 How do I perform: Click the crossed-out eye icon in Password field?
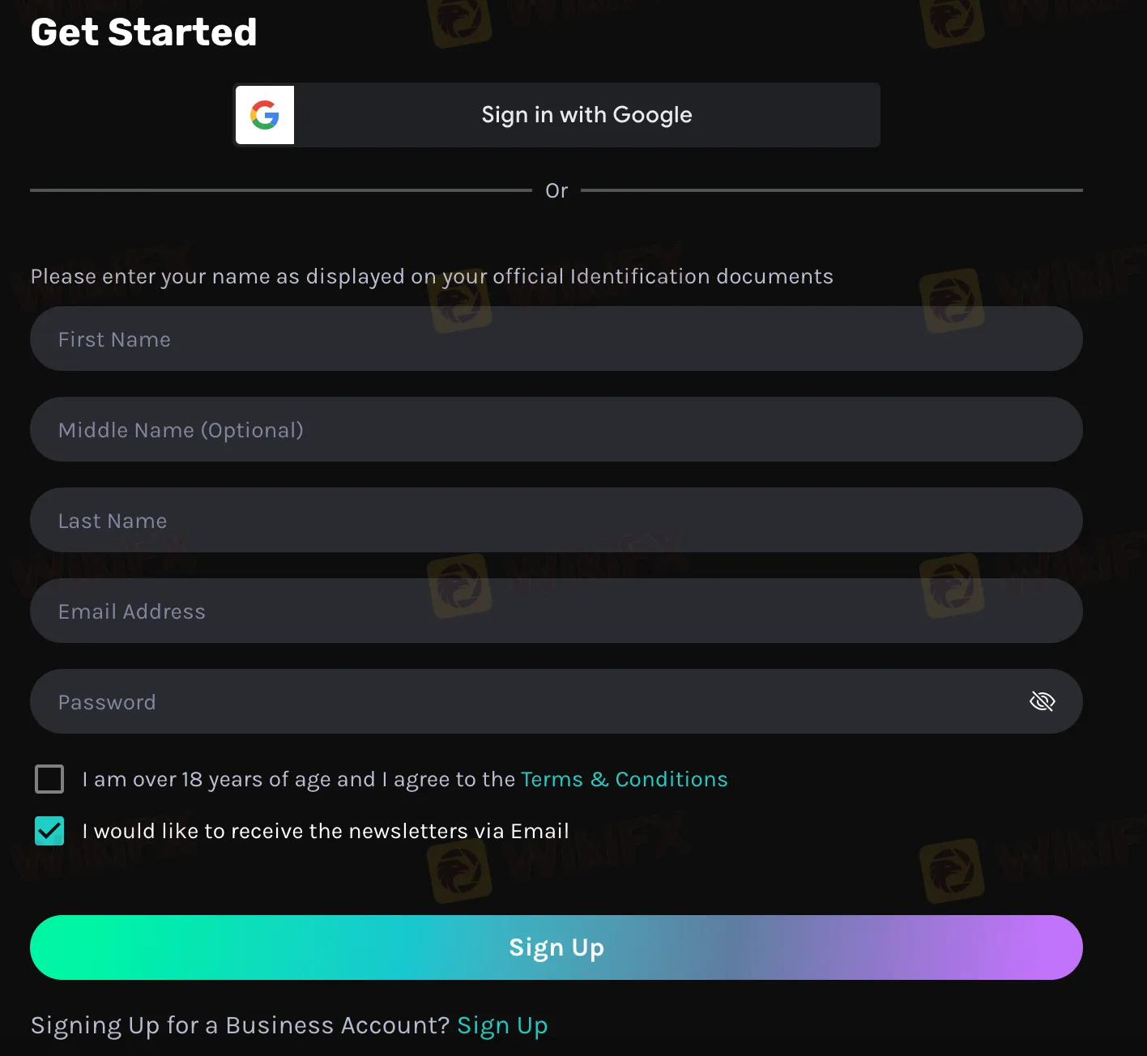click(x=1042, y=701)
